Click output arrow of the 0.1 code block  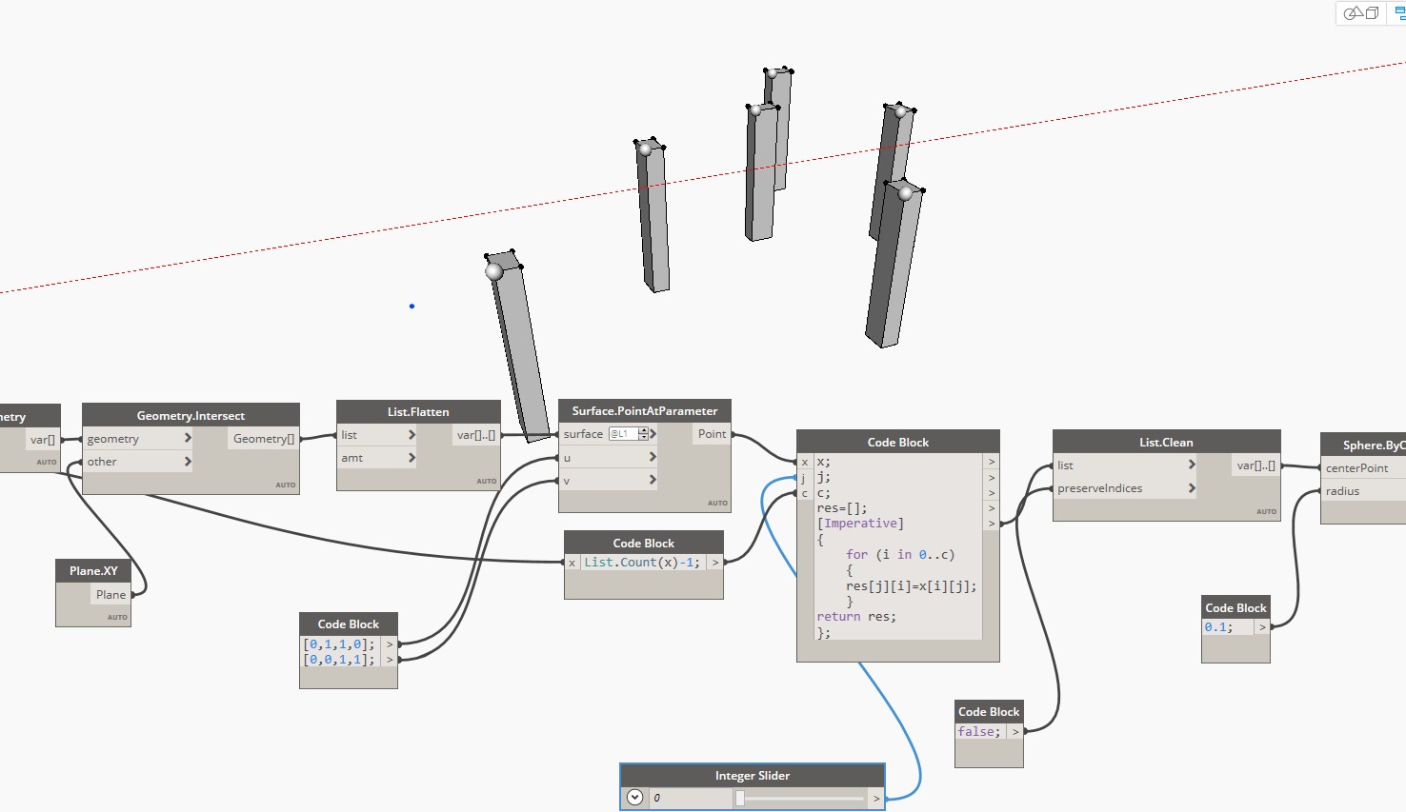pos(1262,627)
